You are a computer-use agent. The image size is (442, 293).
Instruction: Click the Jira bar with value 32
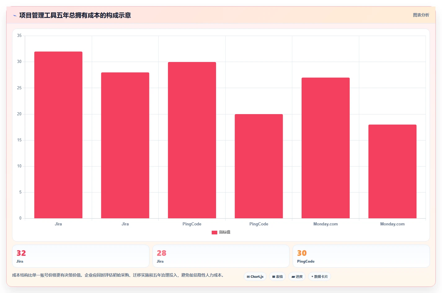coord(58,135)
